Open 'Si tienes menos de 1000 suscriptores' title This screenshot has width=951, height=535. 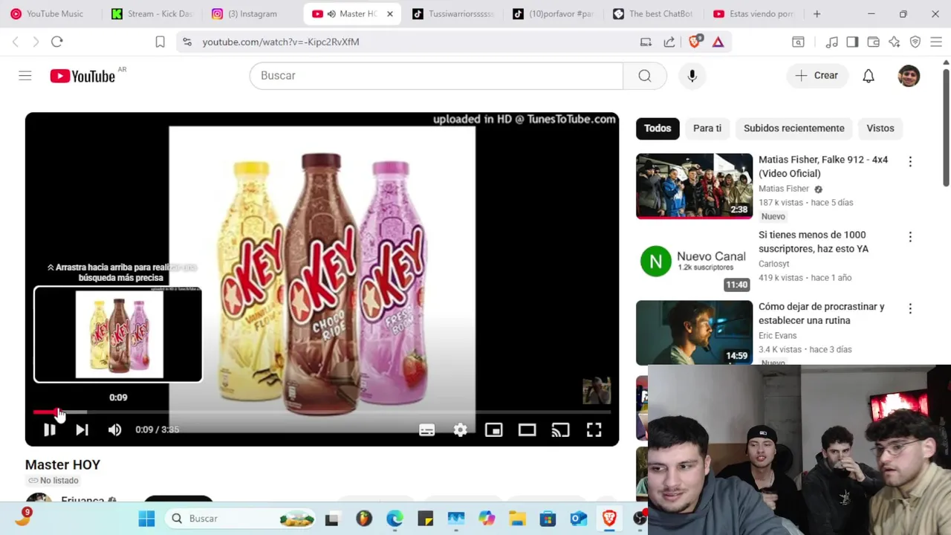(814, 241)
